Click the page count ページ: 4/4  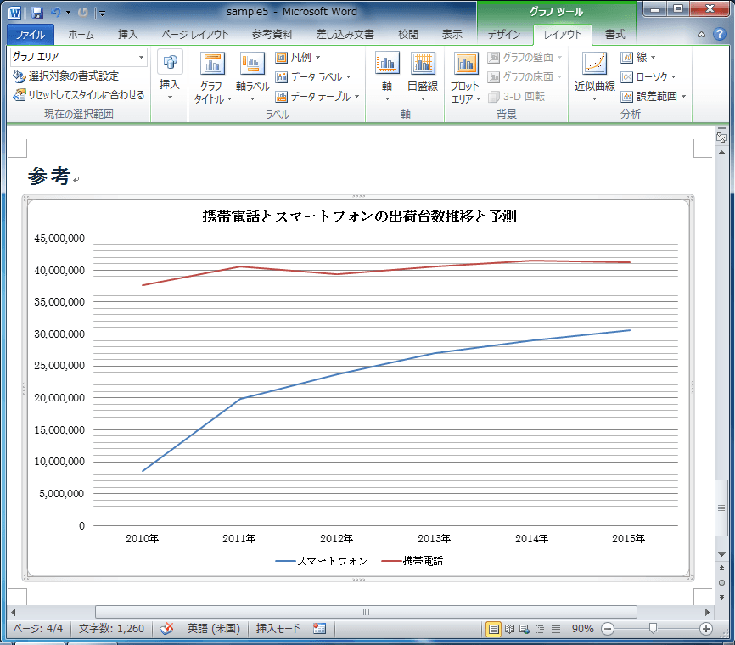click(38, 629)
